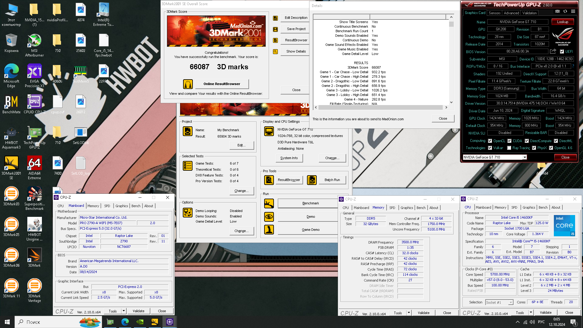
Task: Click the Details window horizontal scrollbar right arrow
Action: (446, 107)
